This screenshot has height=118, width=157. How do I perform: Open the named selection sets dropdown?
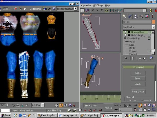tap(145, 10)
